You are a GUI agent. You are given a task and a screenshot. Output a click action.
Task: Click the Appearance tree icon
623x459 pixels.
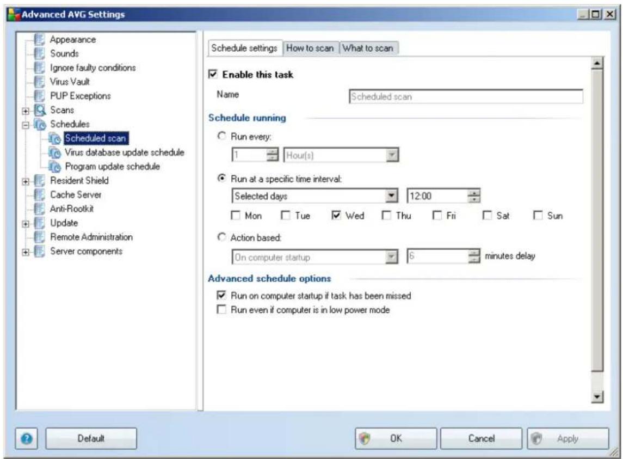tap(39, 39)
